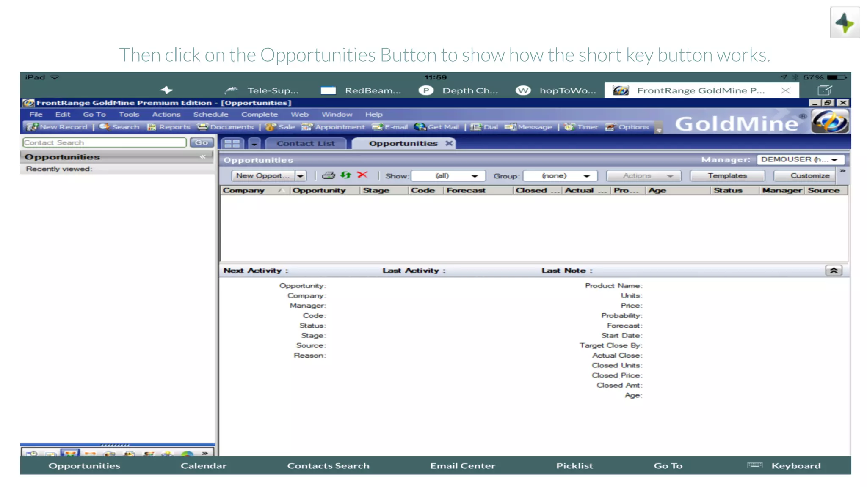867x487 pixels.
Task: Collapse the left Opportunities pane
Action: pyautogui.click(x=203, y=157)
